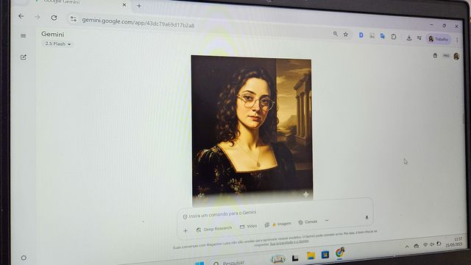Click the Chrome icon in the taskbar

(x=340, y=252)
